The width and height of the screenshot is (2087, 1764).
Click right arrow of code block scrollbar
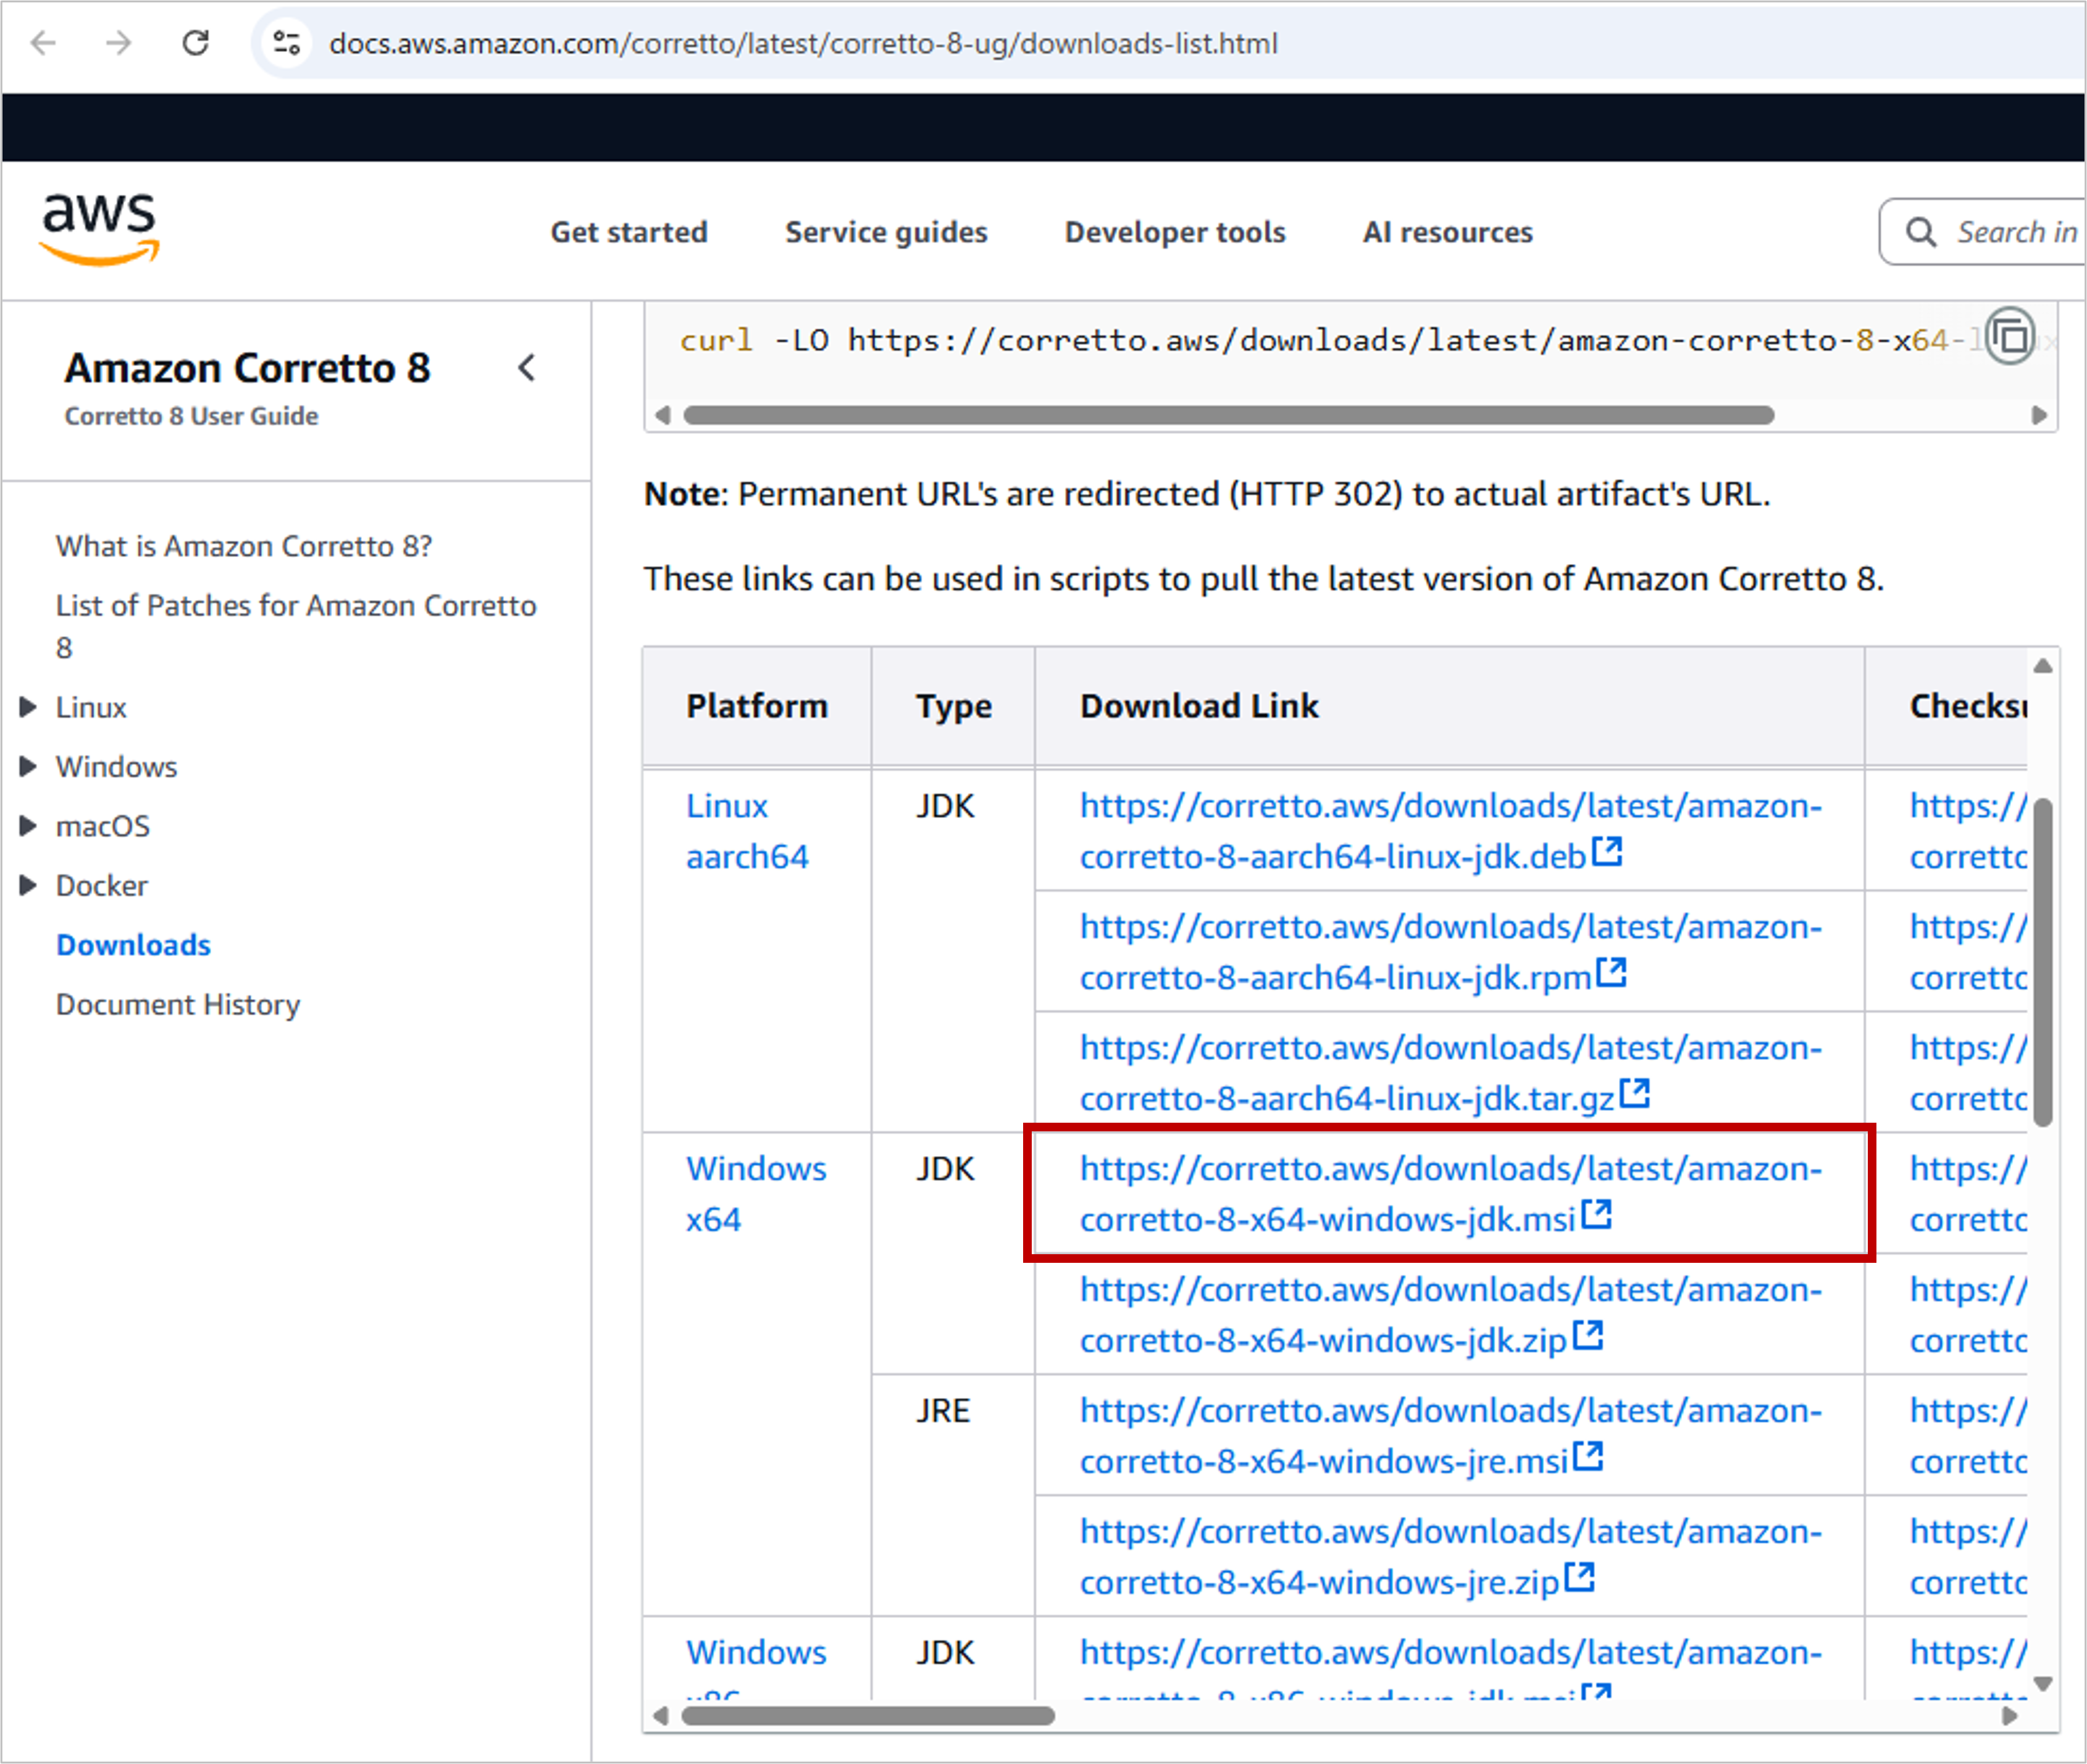click(2039, 415)
